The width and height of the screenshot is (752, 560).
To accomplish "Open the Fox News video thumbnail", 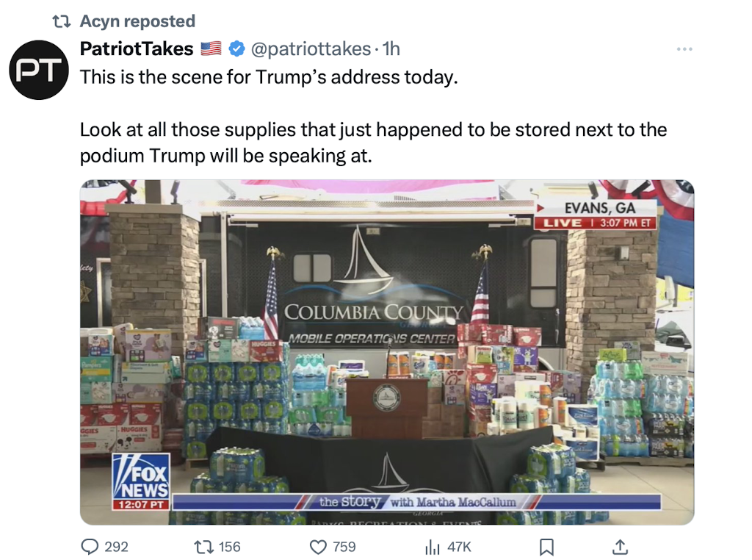I will 387,352.
